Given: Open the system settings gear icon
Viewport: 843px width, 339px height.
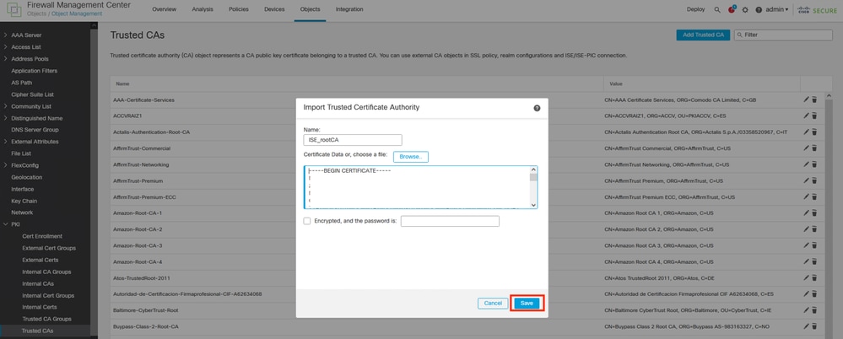Looking at the screenshot, I should (x=745, y=9).
